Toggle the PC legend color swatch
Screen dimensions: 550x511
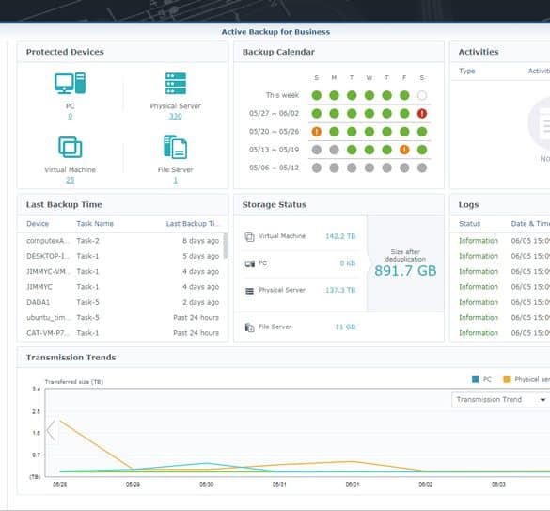476,379
